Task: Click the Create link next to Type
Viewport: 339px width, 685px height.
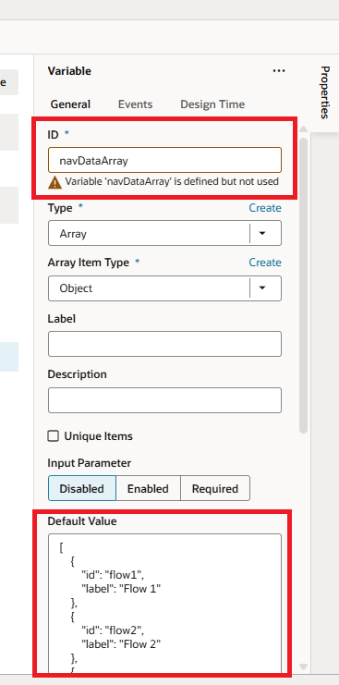Action: tap(265, 208)
